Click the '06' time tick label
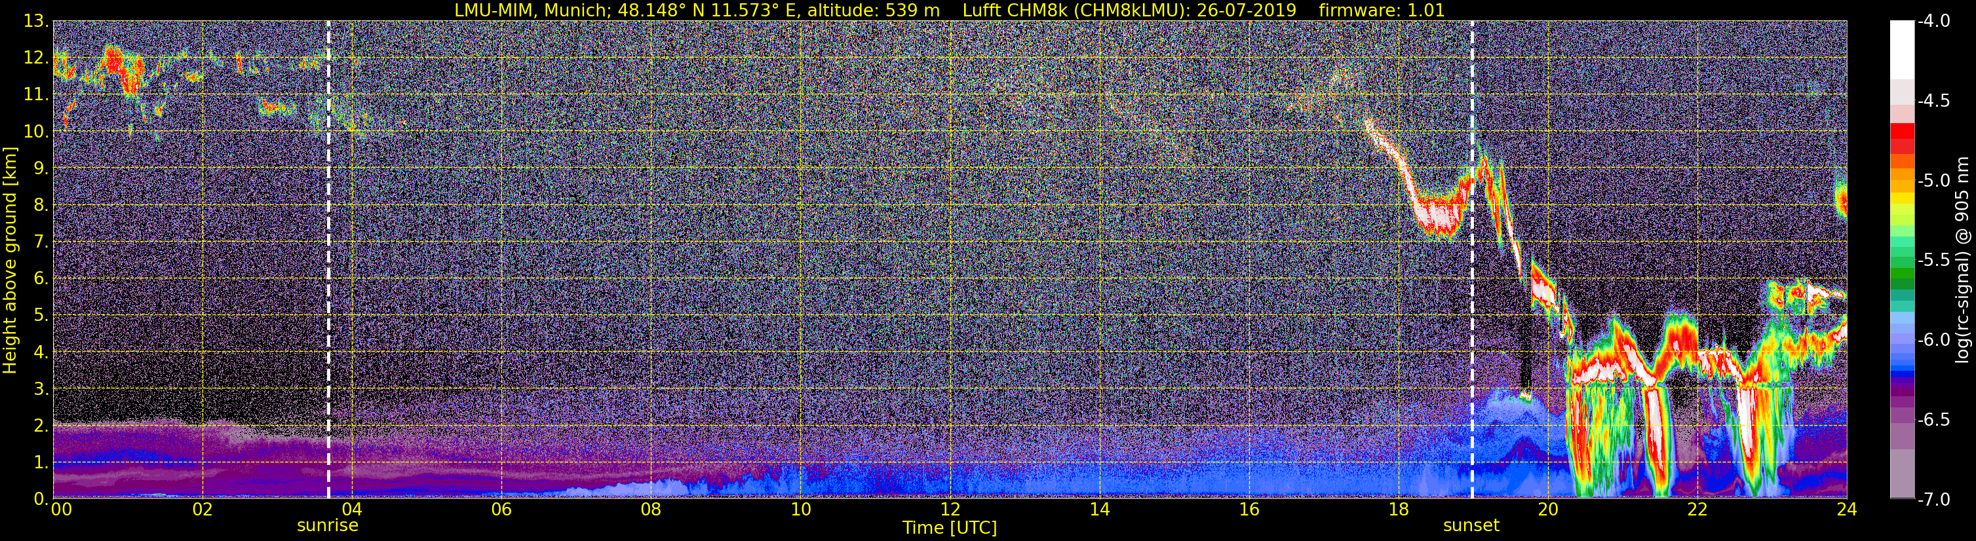The width and height of the screenshot is (1976, 541). coord(501,510)
